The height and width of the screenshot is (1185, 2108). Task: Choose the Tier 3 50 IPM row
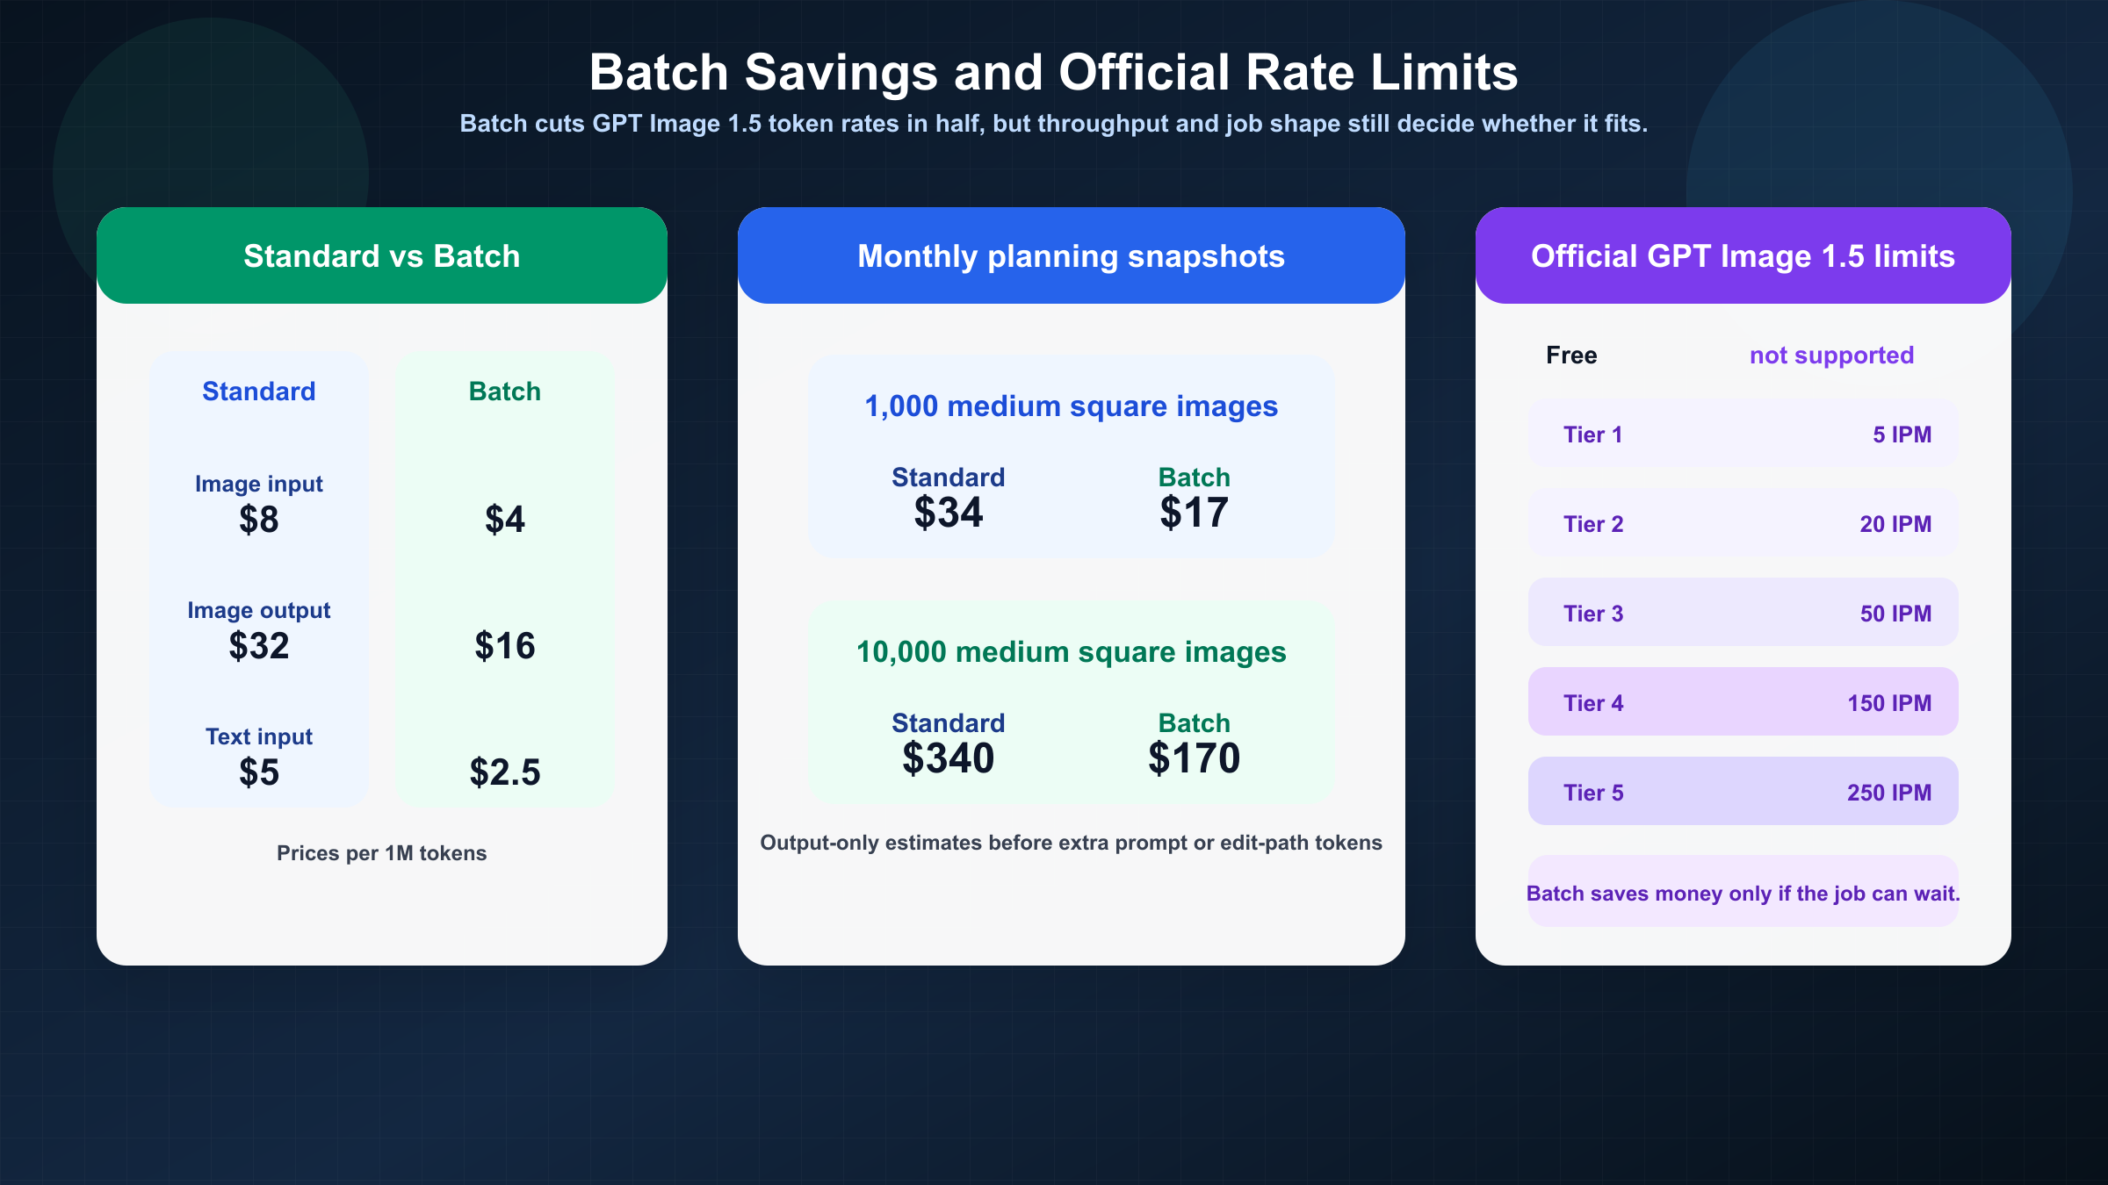pyautogui.click(x=1743, y=614)
